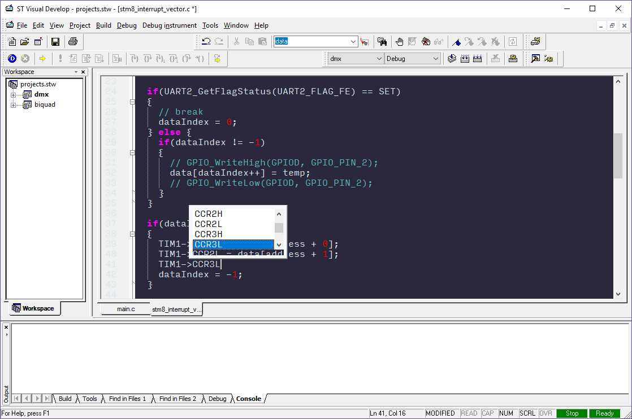632x419 pixels.
Task: Toggle the fold marker at line 30
Action: pyautogui.click(x=132, y=152)
